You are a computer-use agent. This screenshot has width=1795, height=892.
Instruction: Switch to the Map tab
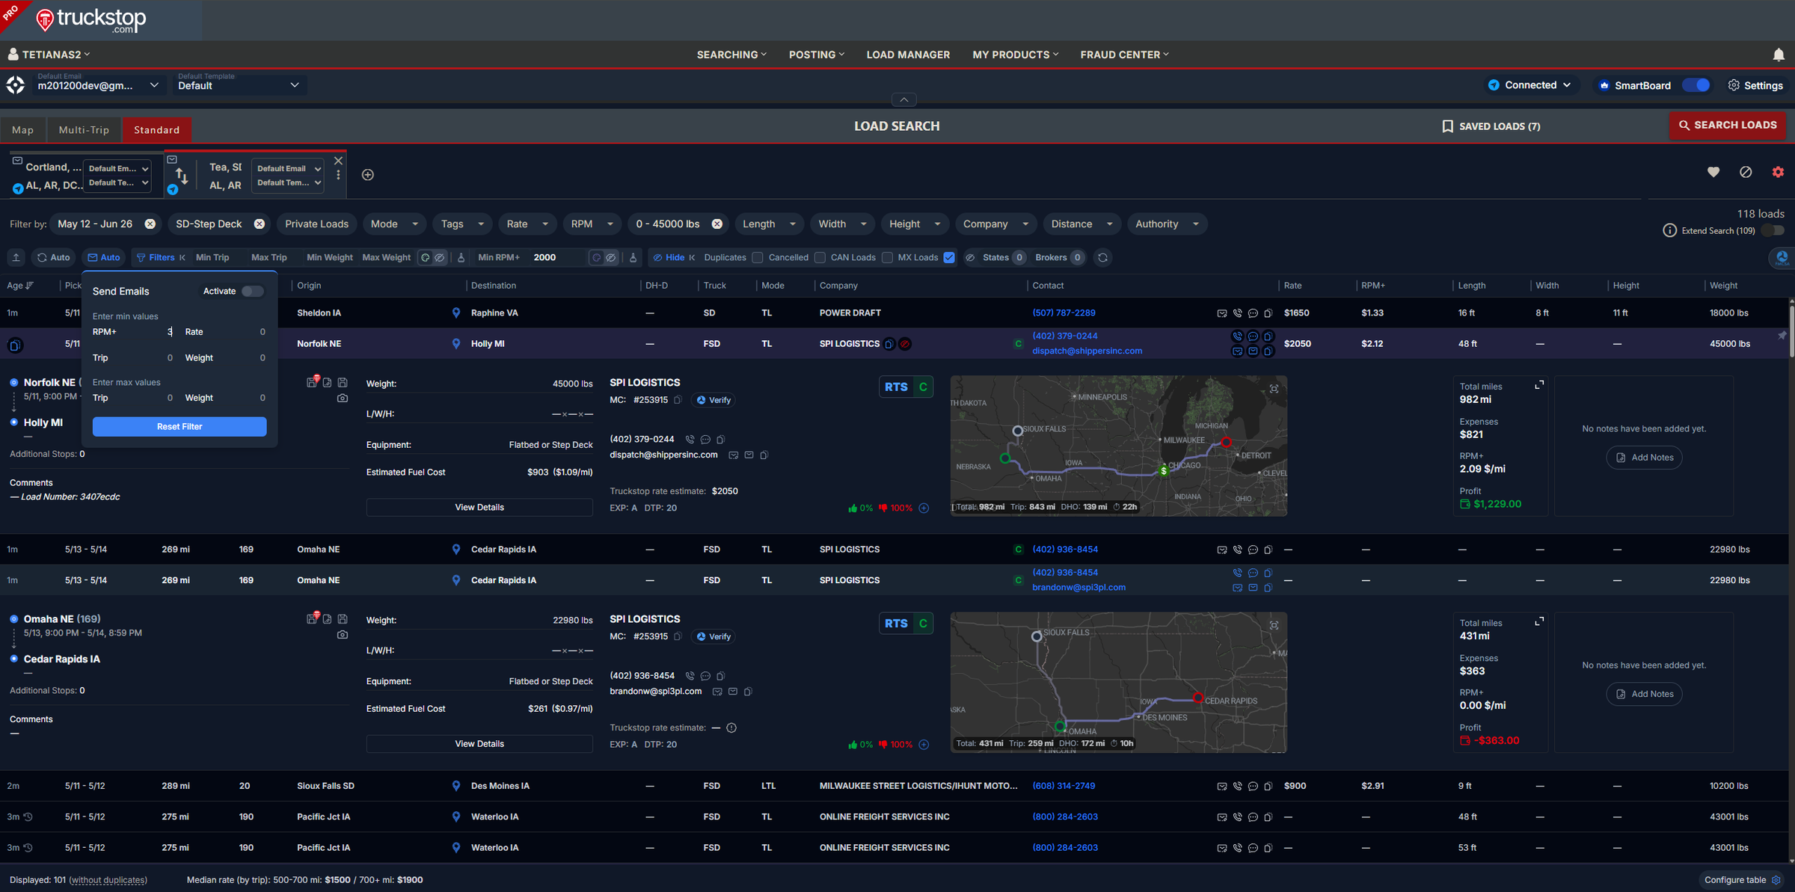23,130
